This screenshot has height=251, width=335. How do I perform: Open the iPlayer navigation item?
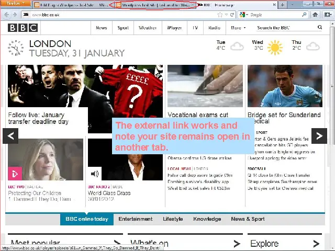point(174,28)
